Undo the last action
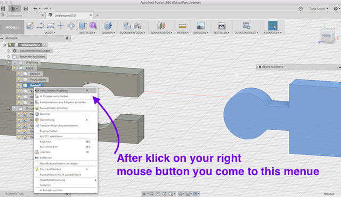This screenshot has height=197, width=341. click(35, 9)
